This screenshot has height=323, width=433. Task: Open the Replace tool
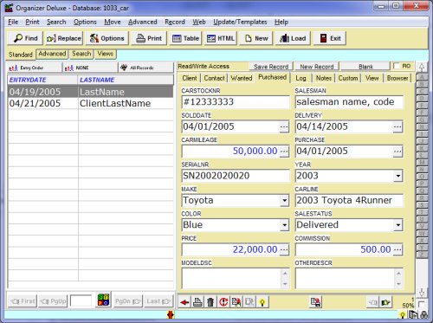tap(64, 38)
